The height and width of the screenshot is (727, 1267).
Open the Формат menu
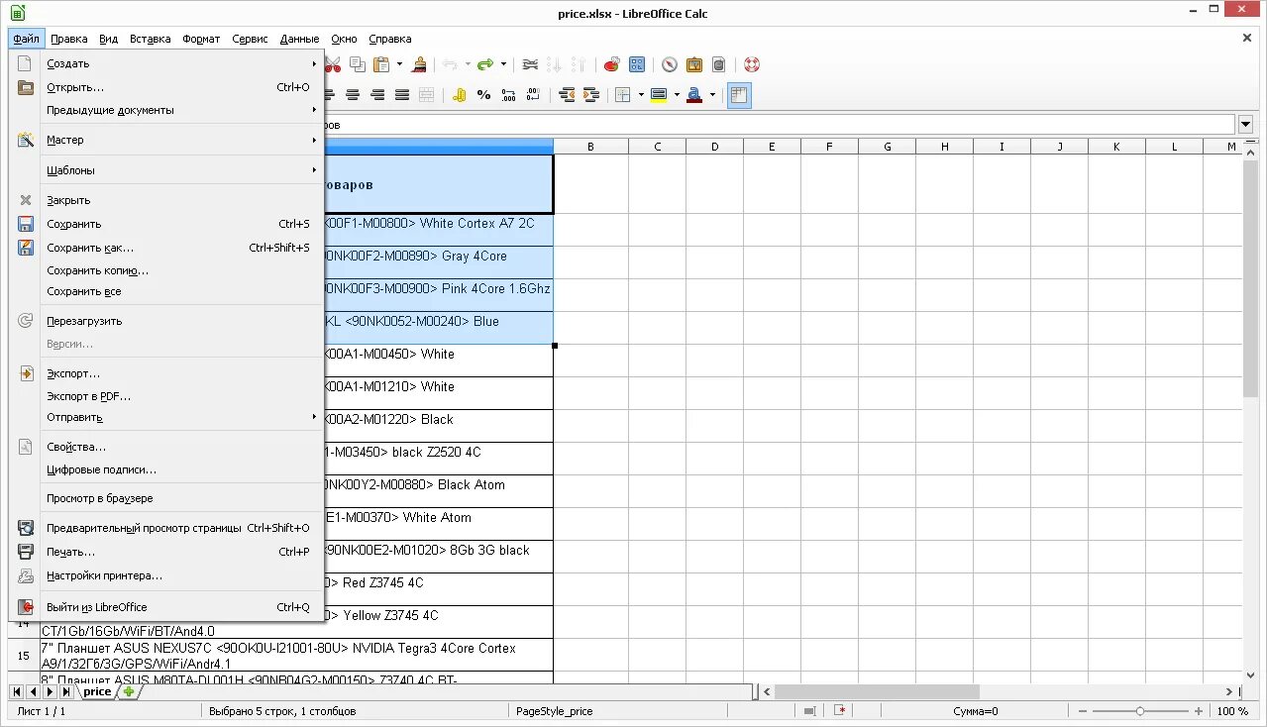tap(201, 39)
